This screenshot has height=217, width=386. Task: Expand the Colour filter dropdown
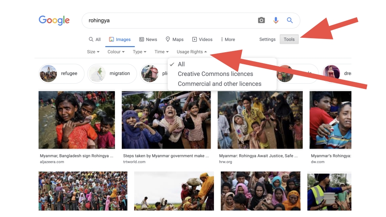116,52
